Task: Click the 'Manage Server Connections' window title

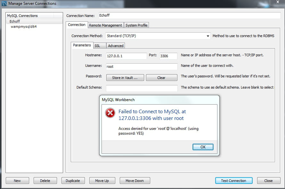Action: 32,4
